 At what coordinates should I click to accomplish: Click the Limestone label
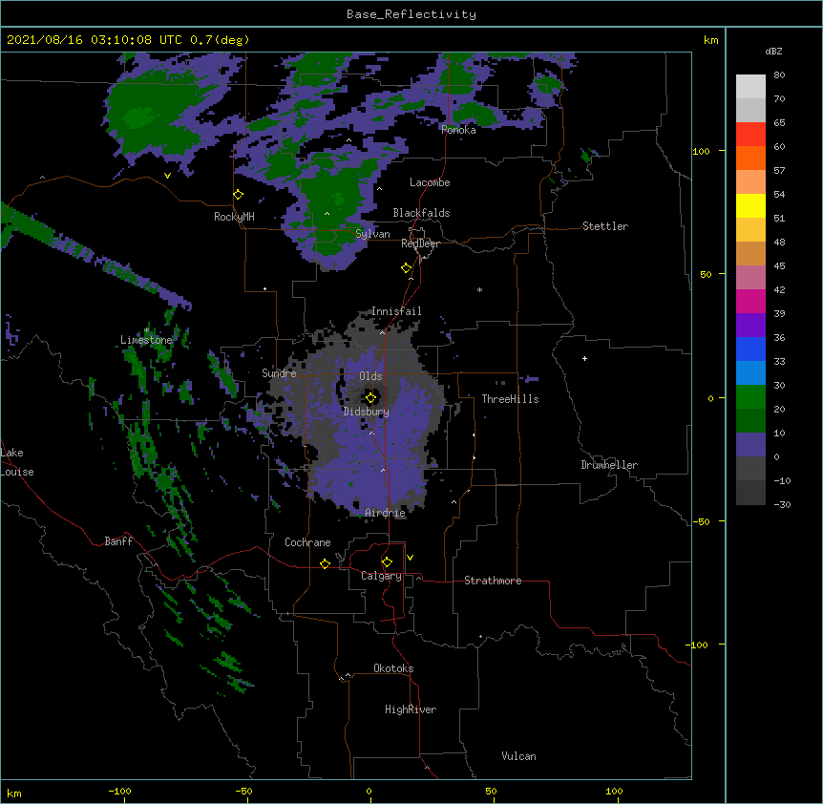point(146,340)
